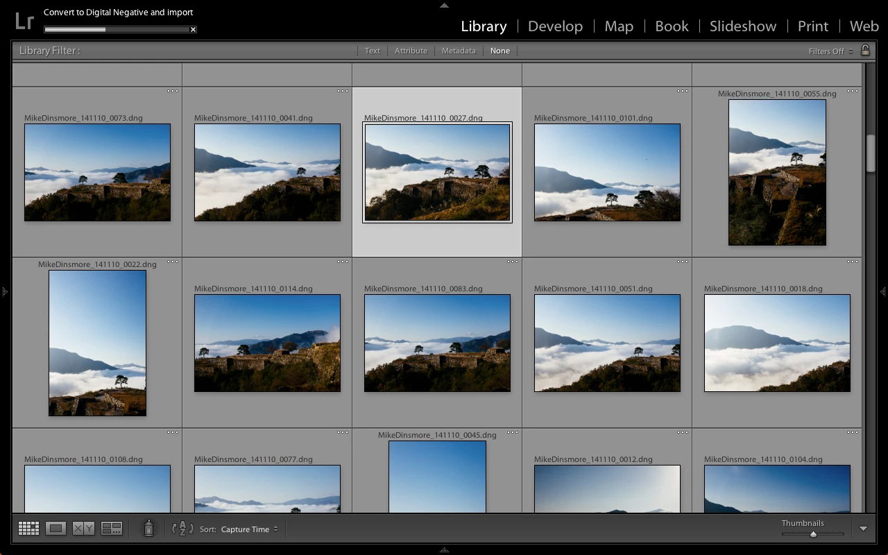Screen dimensions: 888x555
Task: Click the dots badge on 0077.dng cell
Action: click(343, 432)
